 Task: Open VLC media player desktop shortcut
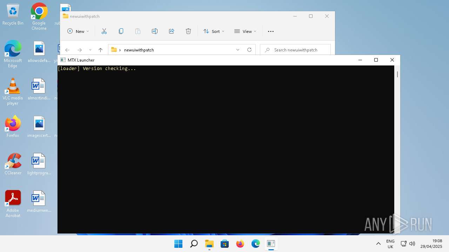coord(13,91)
